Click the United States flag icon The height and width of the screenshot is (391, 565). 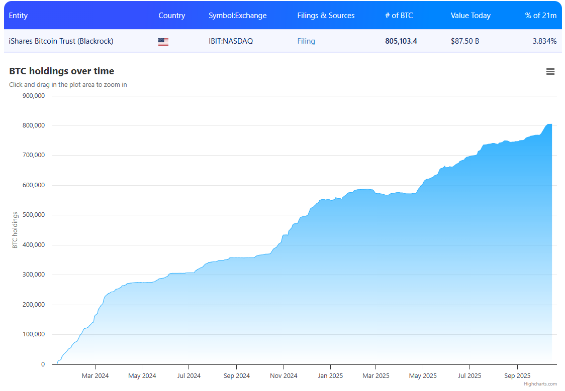click(x=163, y=42)
